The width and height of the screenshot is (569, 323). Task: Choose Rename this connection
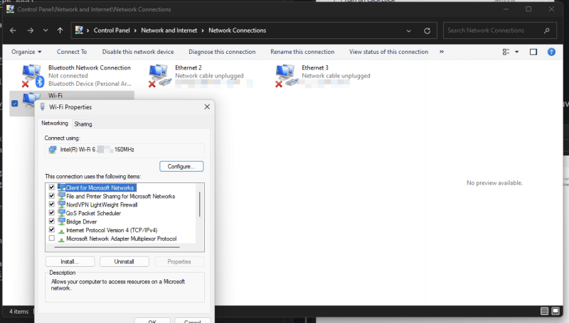tap(302, 52)
